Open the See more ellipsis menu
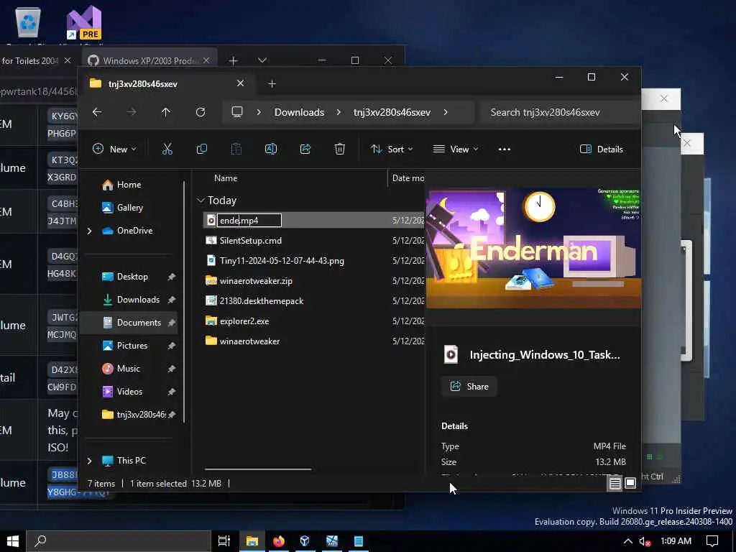This screenshot has height=552, width=736. click(x=504, y=149)
